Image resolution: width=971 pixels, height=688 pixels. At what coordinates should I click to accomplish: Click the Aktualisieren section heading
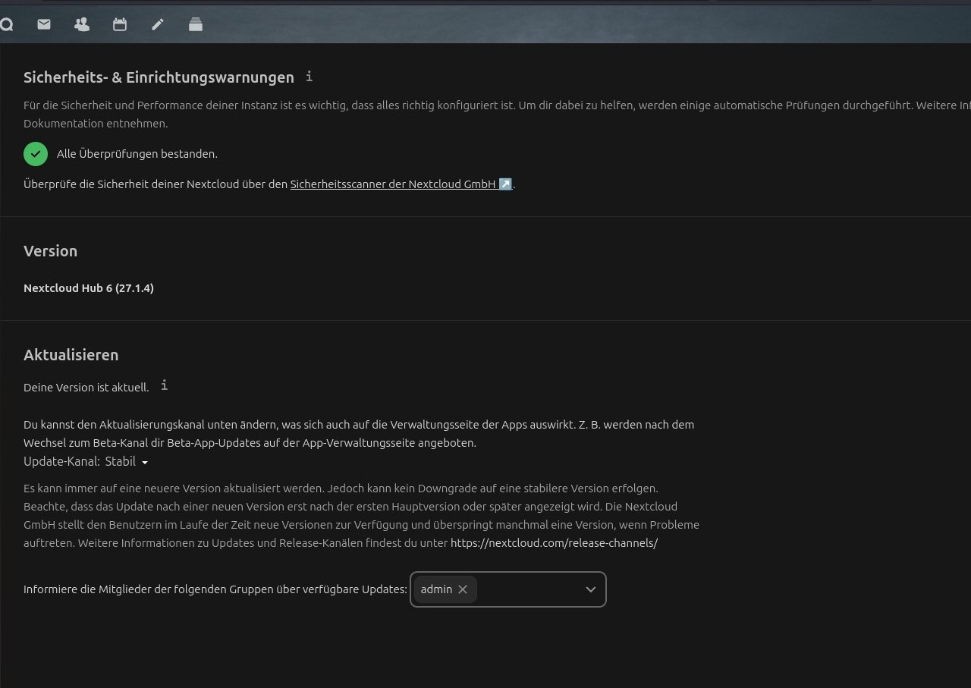[71, 355]
